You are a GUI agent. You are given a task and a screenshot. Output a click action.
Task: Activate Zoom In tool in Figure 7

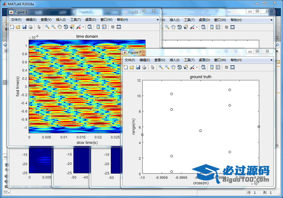coord(161,67)
